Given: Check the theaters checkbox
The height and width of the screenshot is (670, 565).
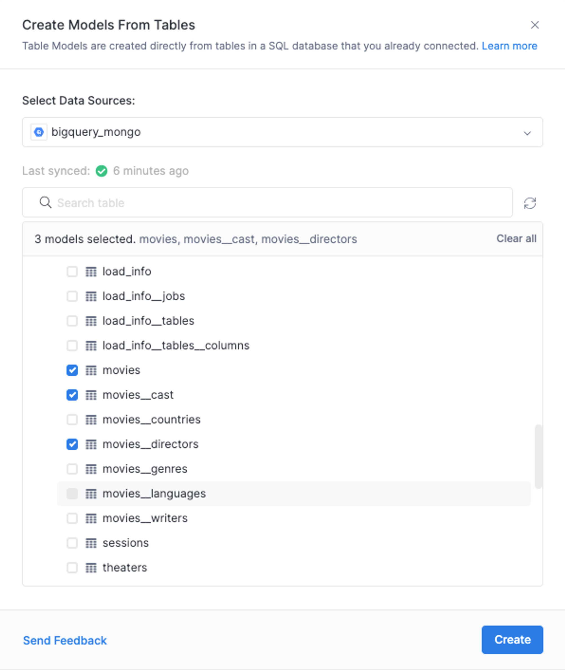Looking at the screenshot, I should (x=72, y=568).
